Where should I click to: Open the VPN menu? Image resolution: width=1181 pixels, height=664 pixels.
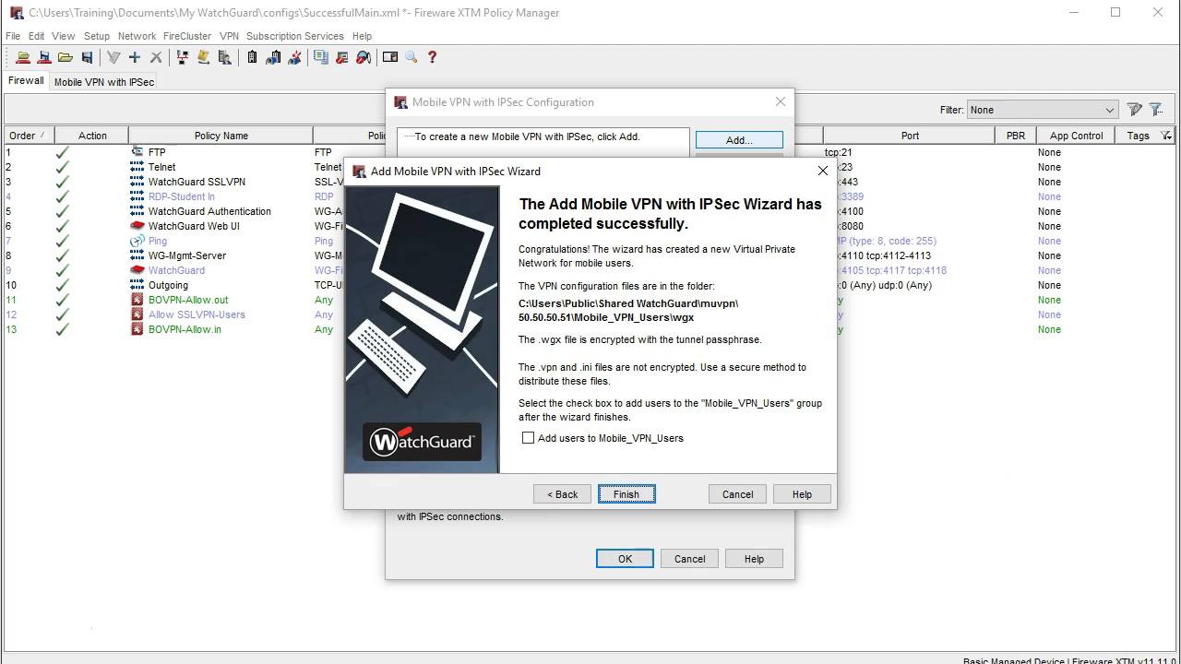pos(229,36)
